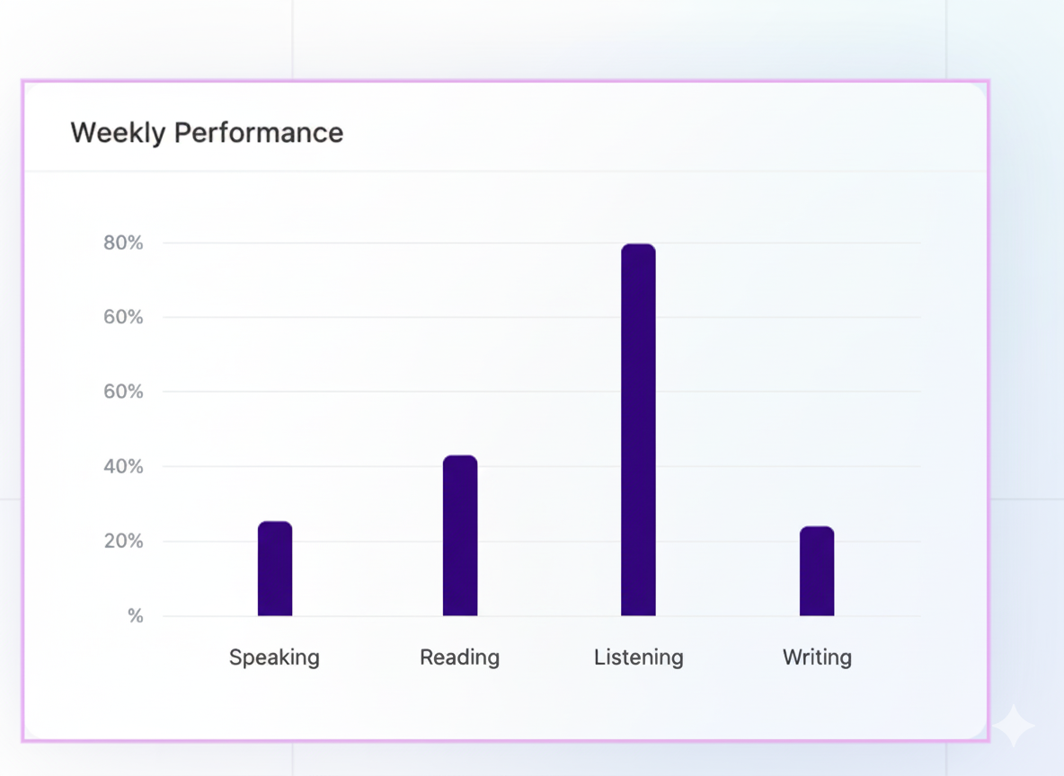
Task: Click the divider line under the card title
Action: coord(503,171)
